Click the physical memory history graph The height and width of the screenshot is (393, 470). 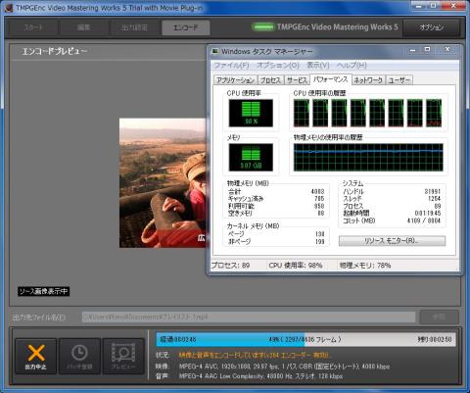(x=368, y=157)
